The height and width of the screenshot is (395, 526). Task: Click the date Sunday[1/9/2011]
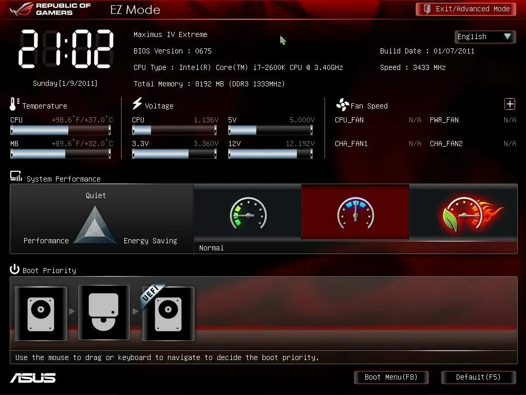tap(65, 83)
